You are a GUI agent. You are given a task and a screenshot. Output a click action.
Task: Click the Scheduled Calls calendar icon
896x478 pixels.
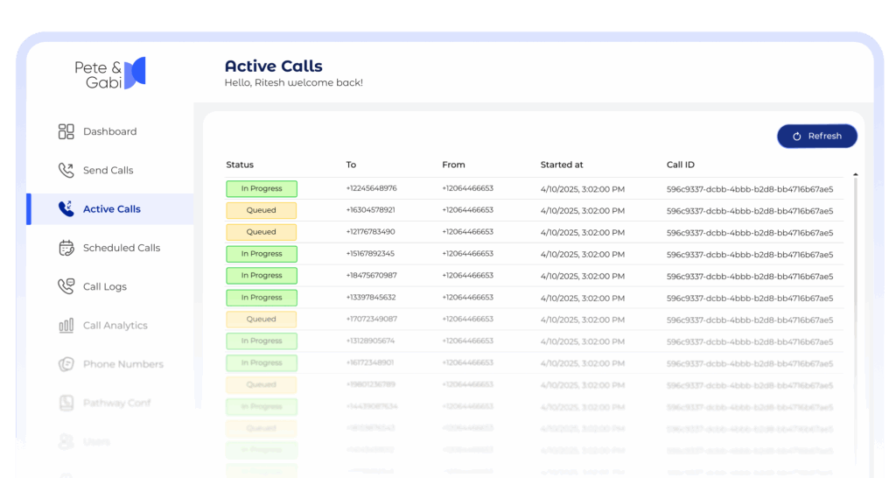tap(66, 248)
